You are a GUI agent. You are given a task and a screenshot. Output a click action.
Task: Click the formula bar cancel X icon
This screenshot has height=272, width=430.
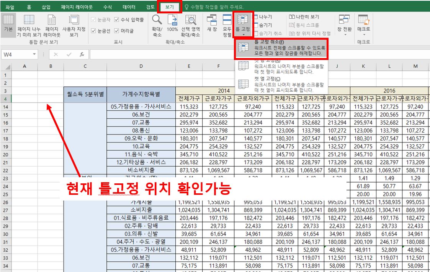(x=56, y=55)
